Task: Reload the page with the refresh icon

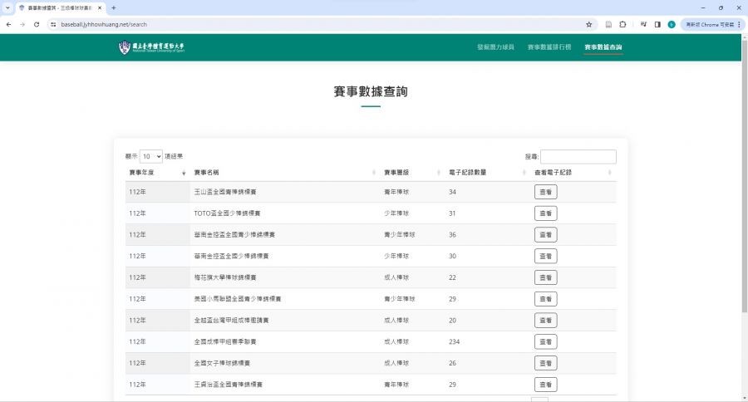Action: 37,24
